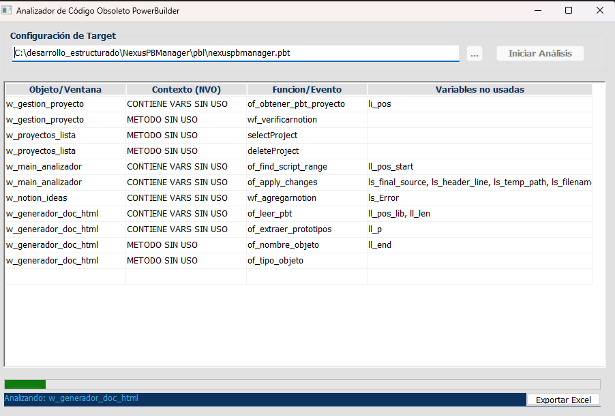Image resolution: width=615 pixels, height=416 pixels.
Task: Select the of_tipo_objeto cell
Action: (x=307, y=261)
